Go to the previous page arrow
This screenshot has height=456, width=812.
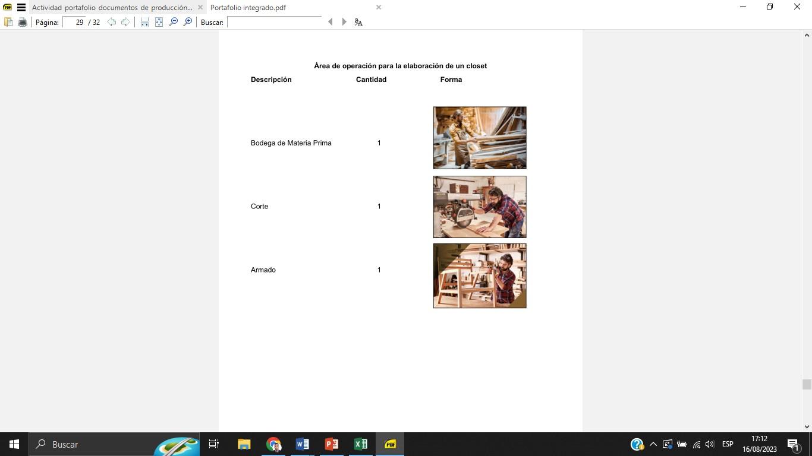(111, 22)
